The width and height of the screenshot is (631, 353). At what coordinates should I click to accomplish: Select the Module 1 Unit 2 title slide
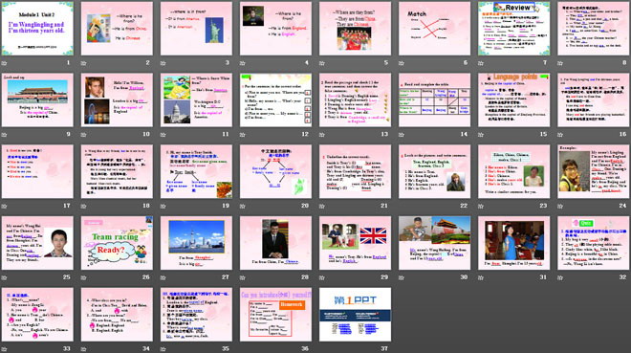point(37,29)
